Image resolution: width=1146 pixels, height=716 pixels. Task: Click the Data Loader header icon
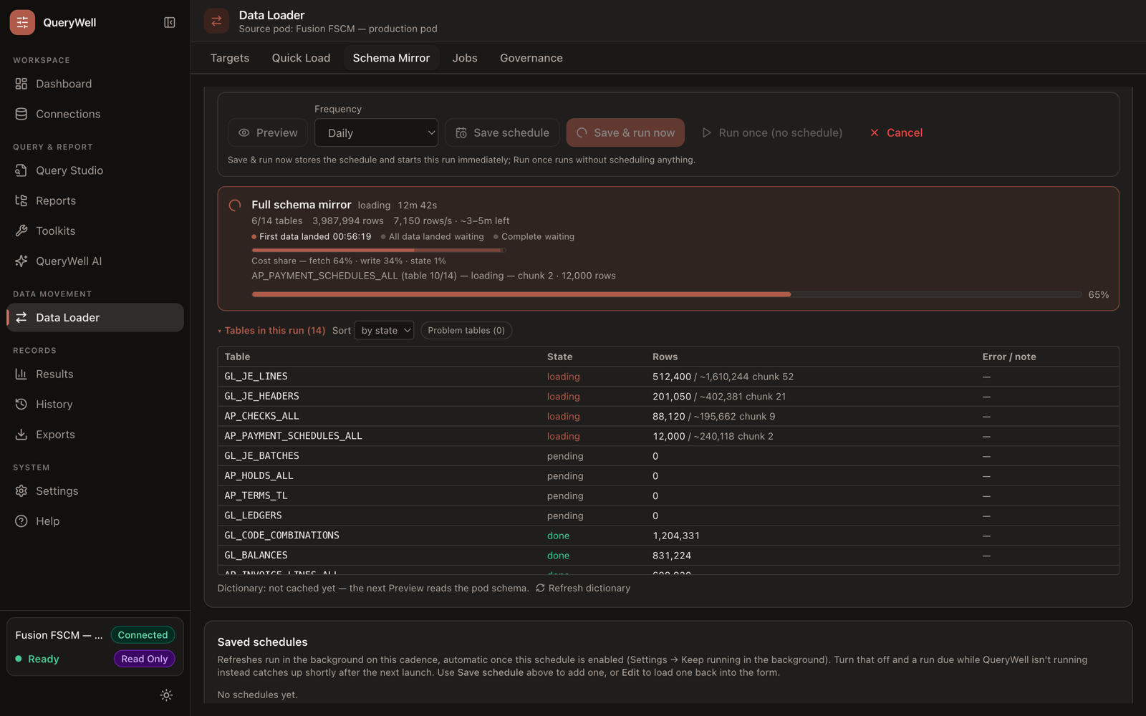(x=216, y=21)
